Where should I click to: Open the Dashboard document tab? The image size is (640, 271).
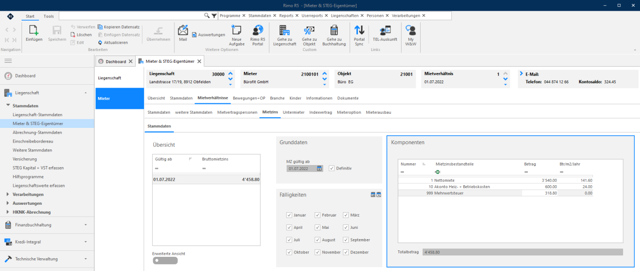coord(116,61)
